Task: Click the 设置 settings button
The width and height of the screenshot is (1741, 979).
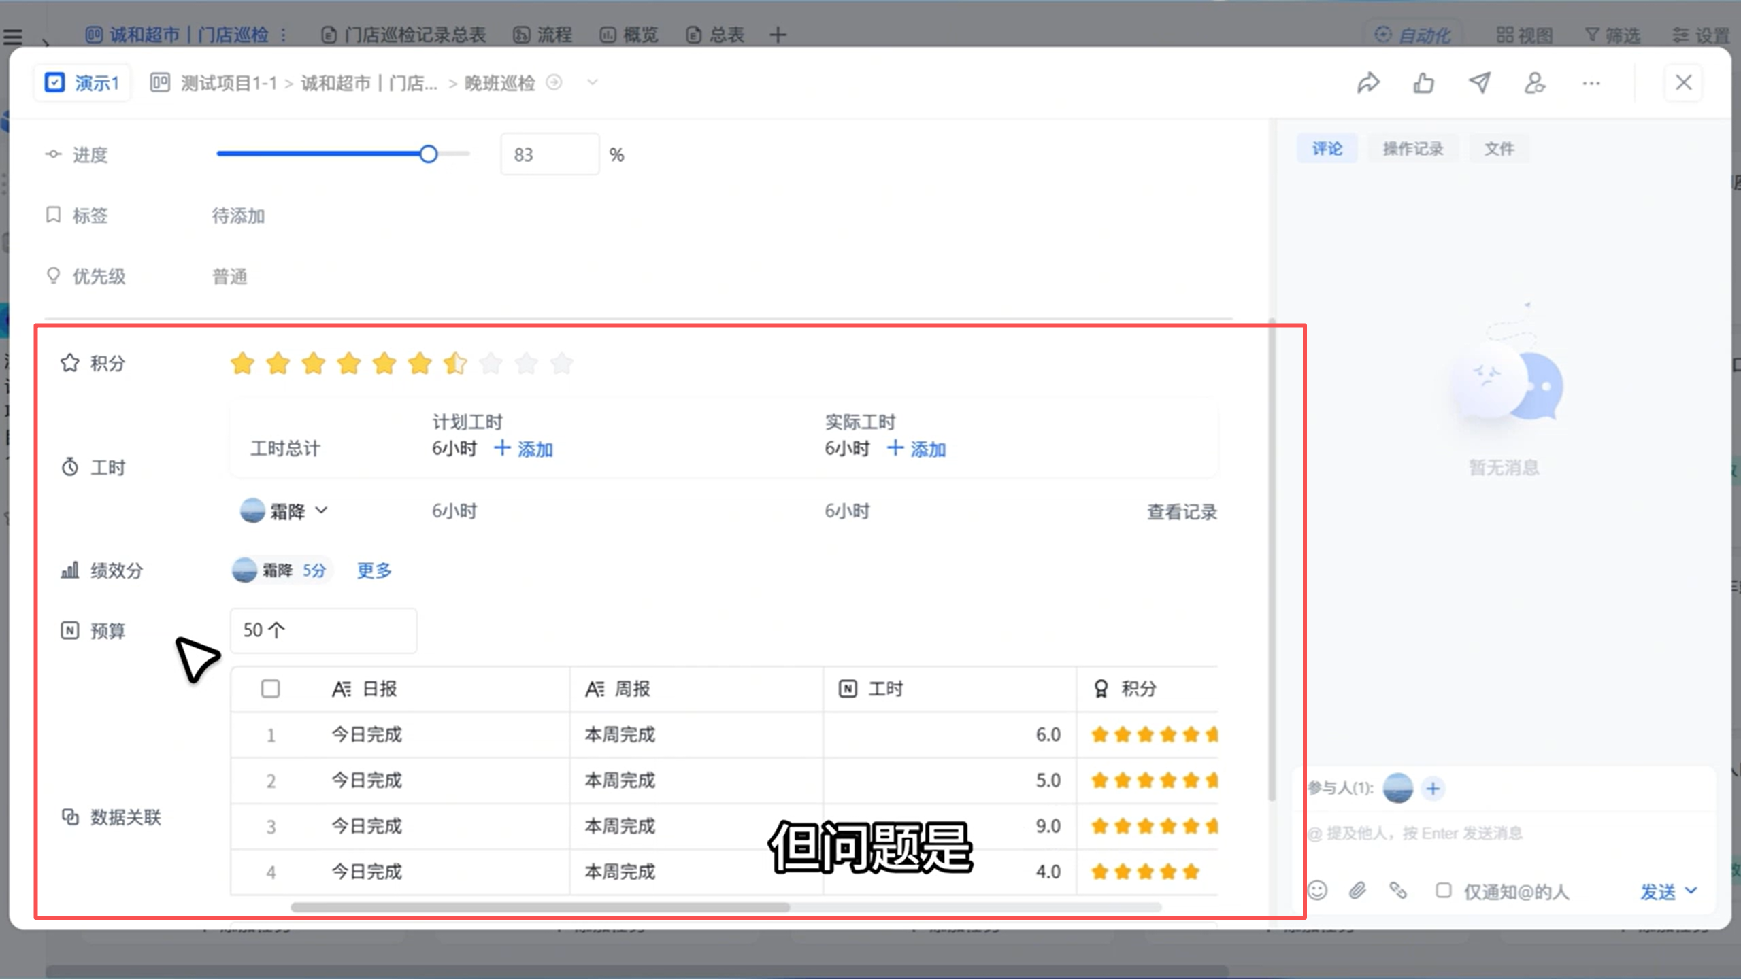Action: tap(1701, 35)
